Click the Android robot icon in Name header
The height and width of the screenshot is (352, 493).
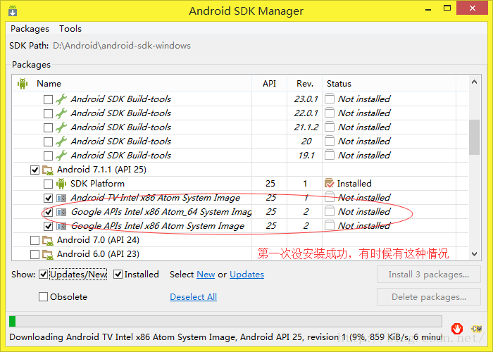pyautogui.click(x=23, y=84)
